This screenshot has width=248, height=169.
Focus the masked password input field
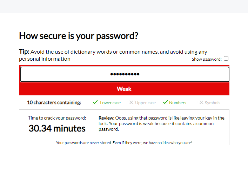tap(125, 74)
